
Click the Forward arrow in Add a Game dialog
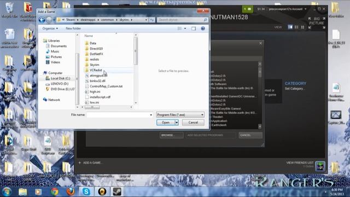point(49,20)
